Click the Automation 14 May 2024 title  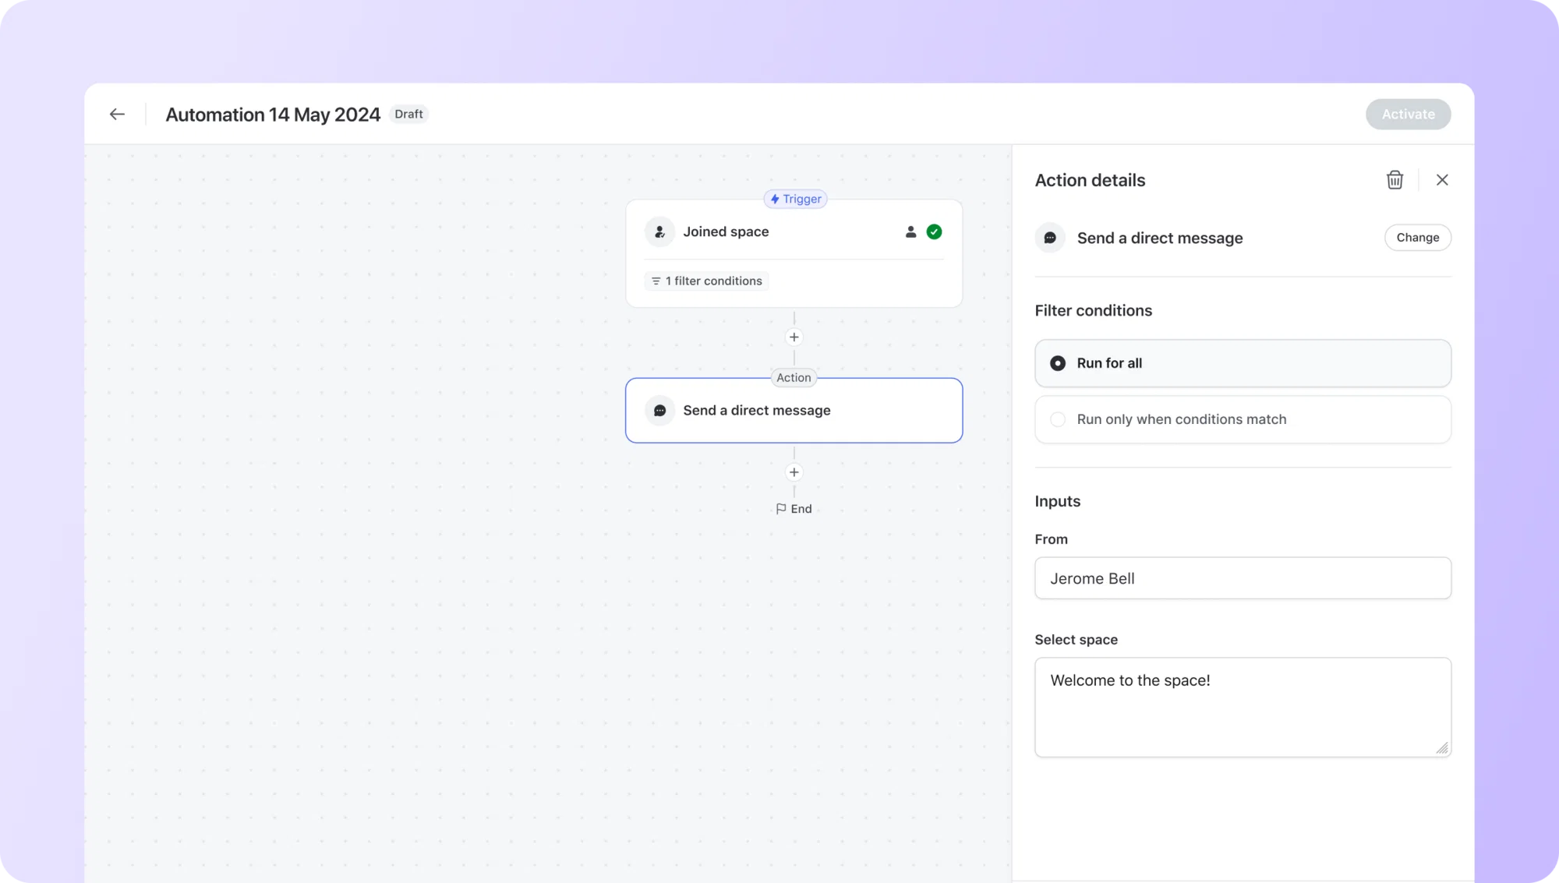point(273,115)
